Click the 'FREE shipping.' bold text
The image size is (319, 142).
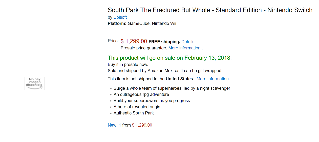click(x=164, y=42)
